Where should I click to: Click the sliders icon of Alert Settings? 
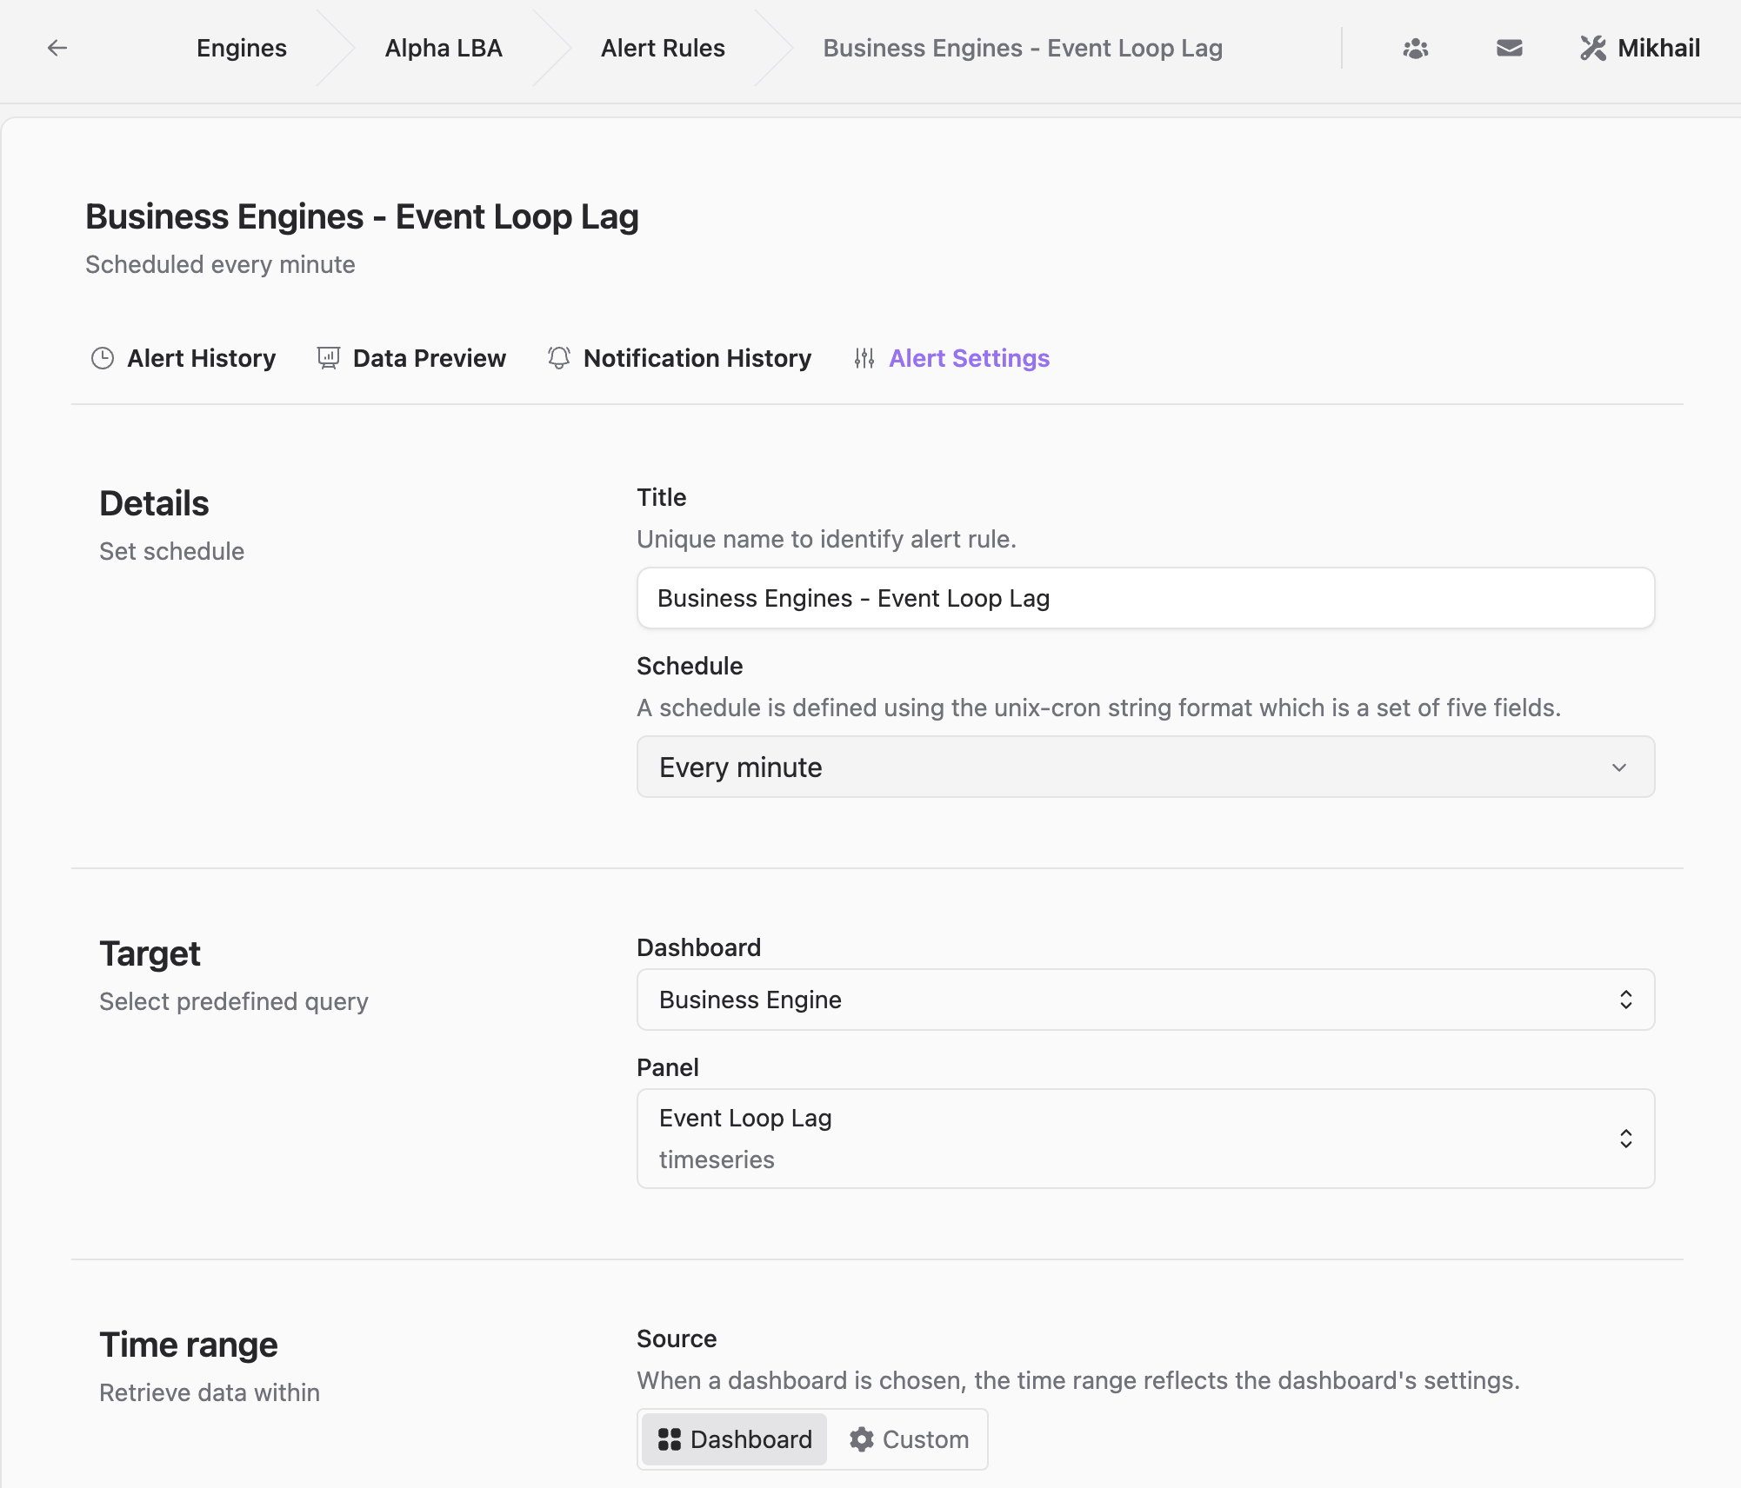click(x=864, y=358)
